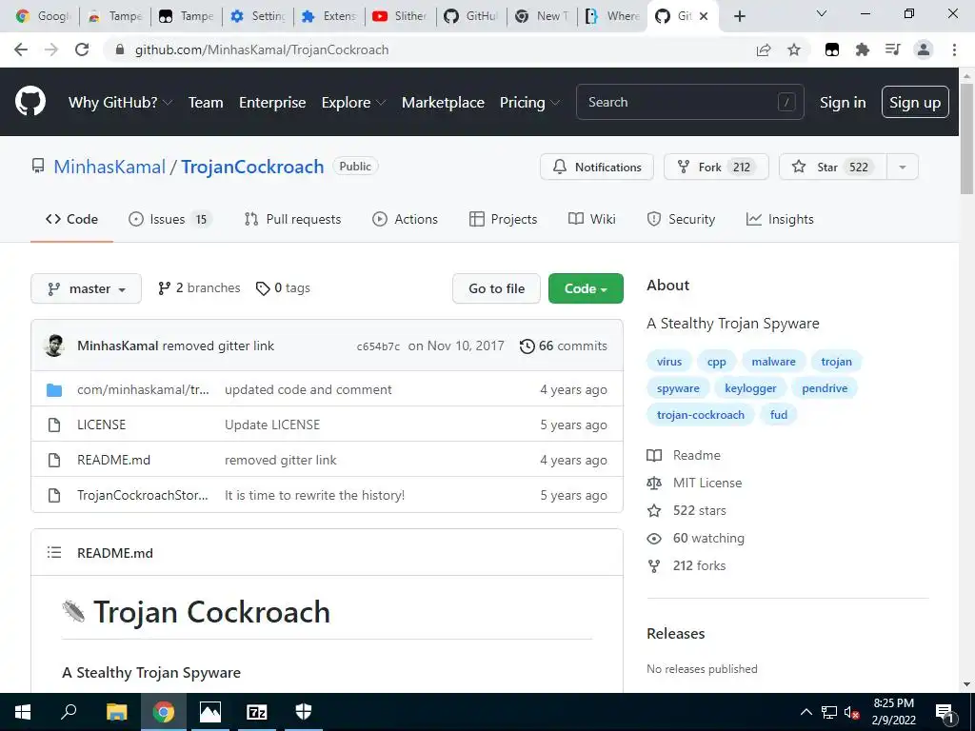Switch to the YouTube Slither browser tab
The width and height of the screenshot is (975, 731).
pos(399,16)
